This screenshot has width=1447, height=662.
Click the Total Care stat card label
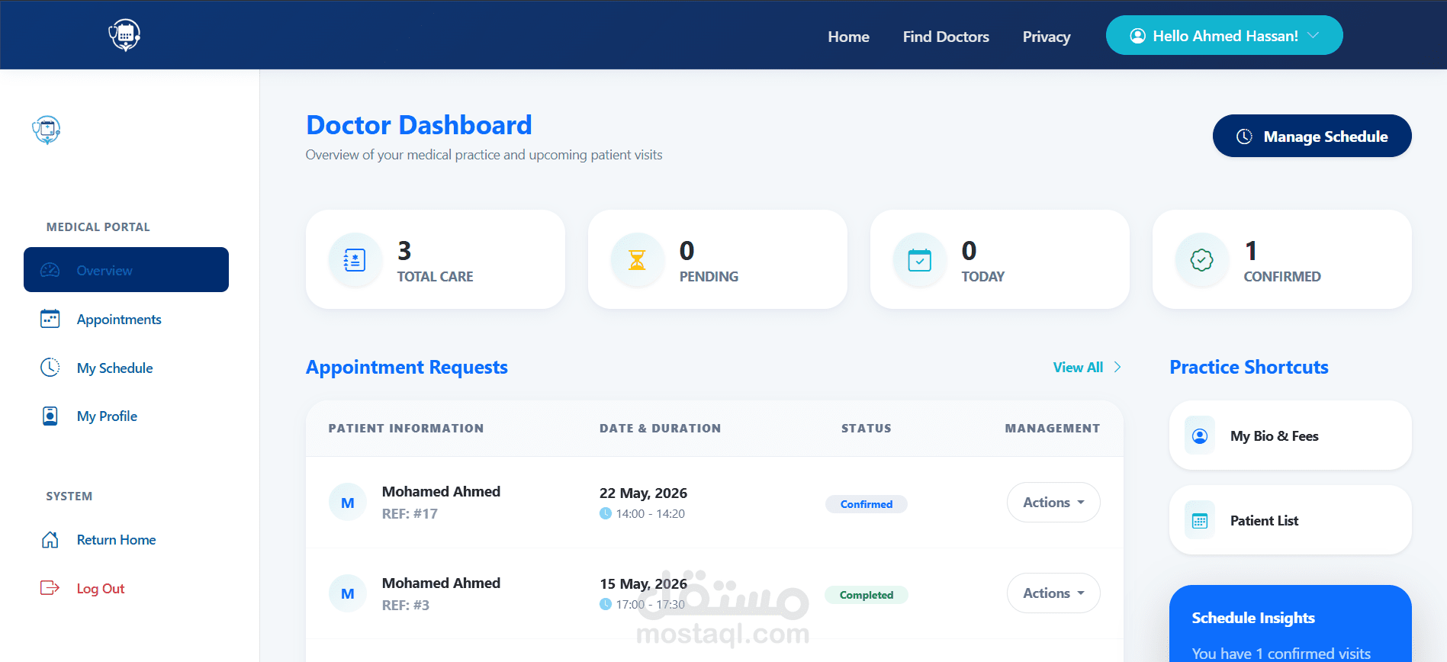pyautogui.click(x=435, y=277)
